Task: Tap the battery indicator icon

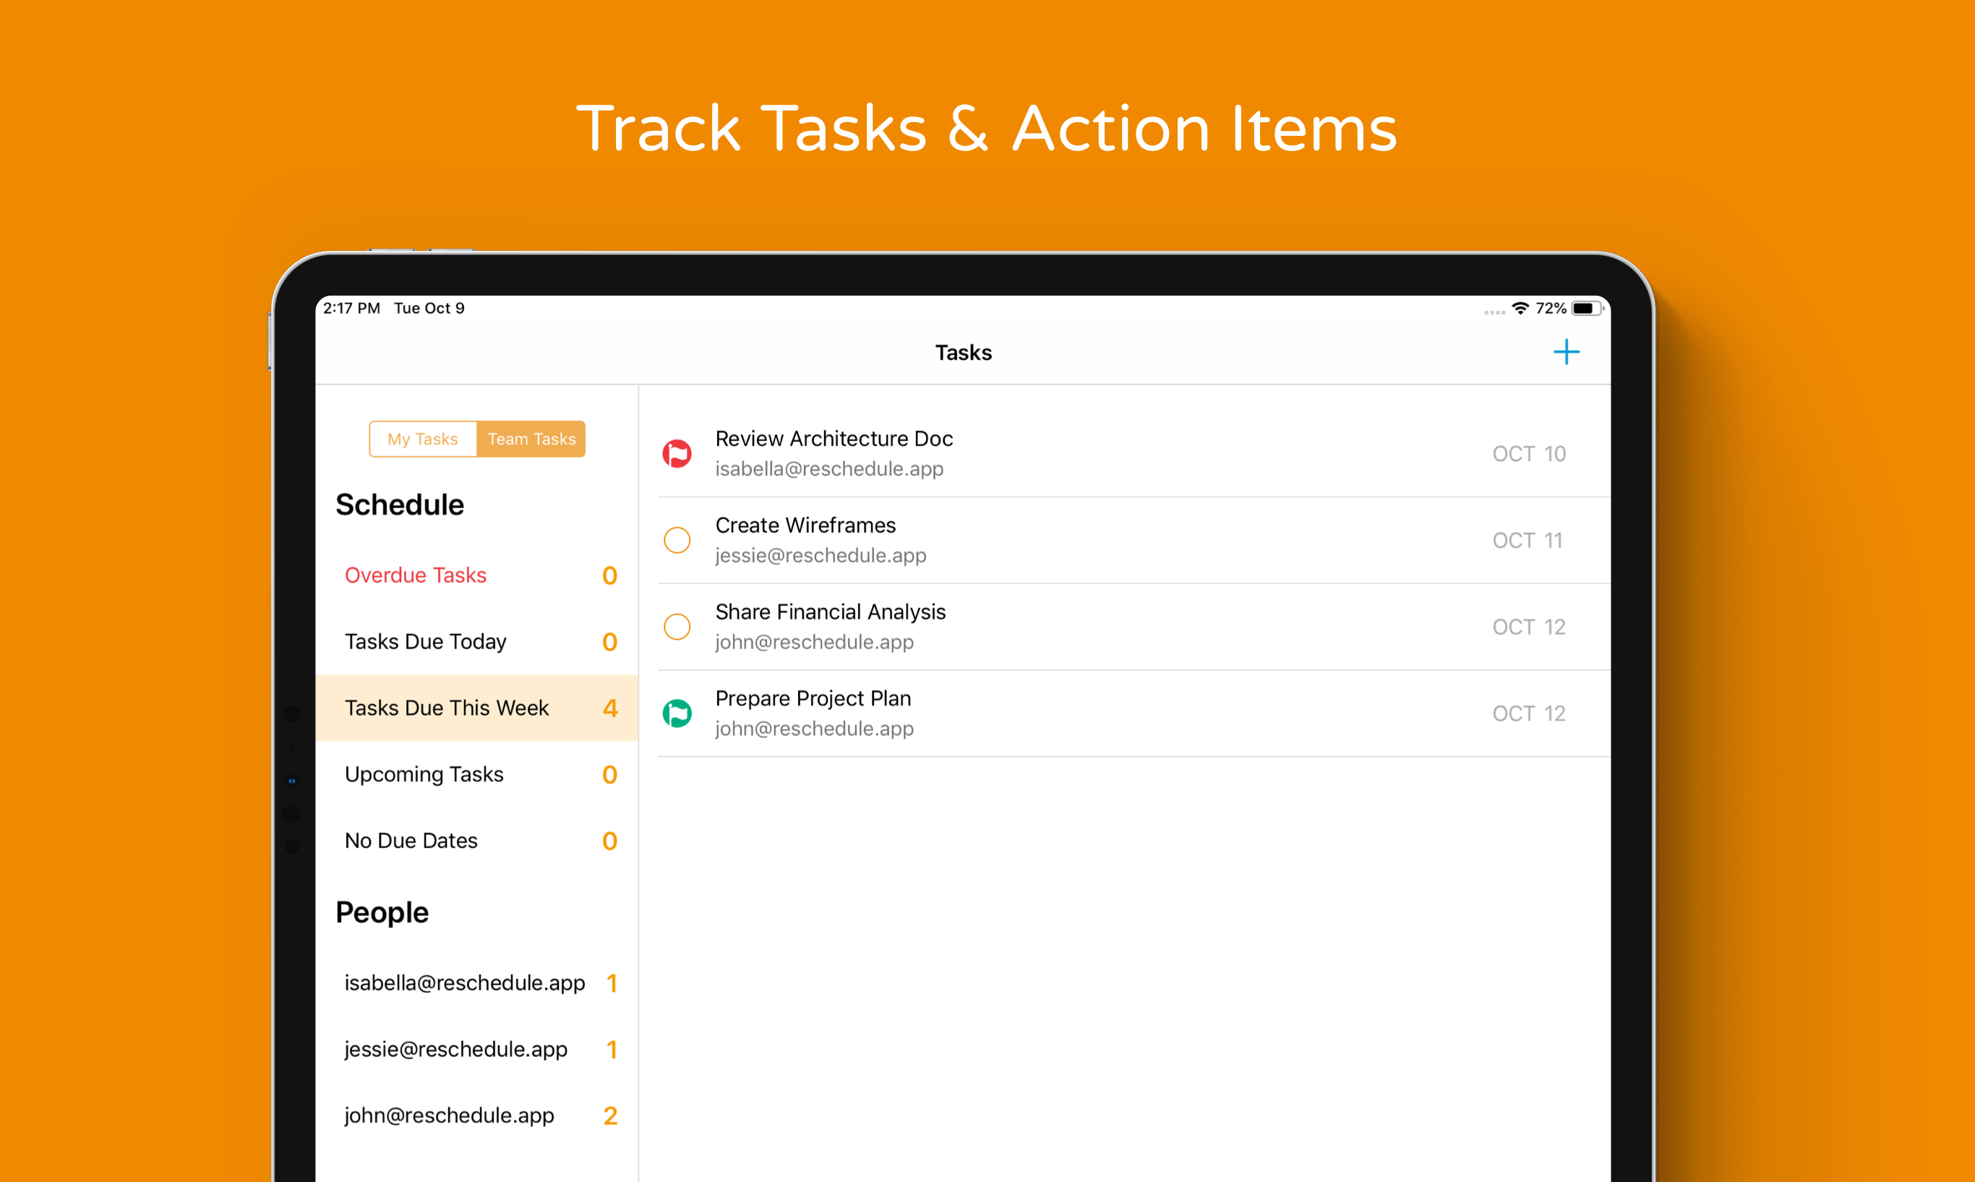Action: [1585, 308]
